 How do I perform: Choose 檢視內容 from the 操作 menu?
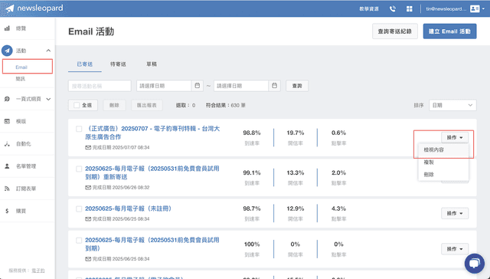pyautogui.click(x=443, y=149)
